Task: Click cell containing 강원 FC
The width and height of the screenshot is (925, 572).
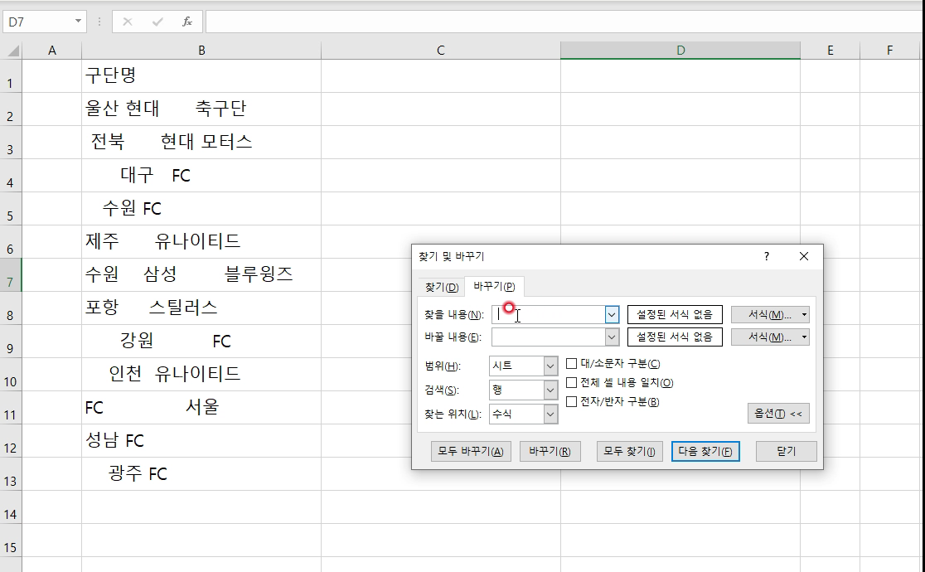Action: pyautogui.click(x=201, y=342)
